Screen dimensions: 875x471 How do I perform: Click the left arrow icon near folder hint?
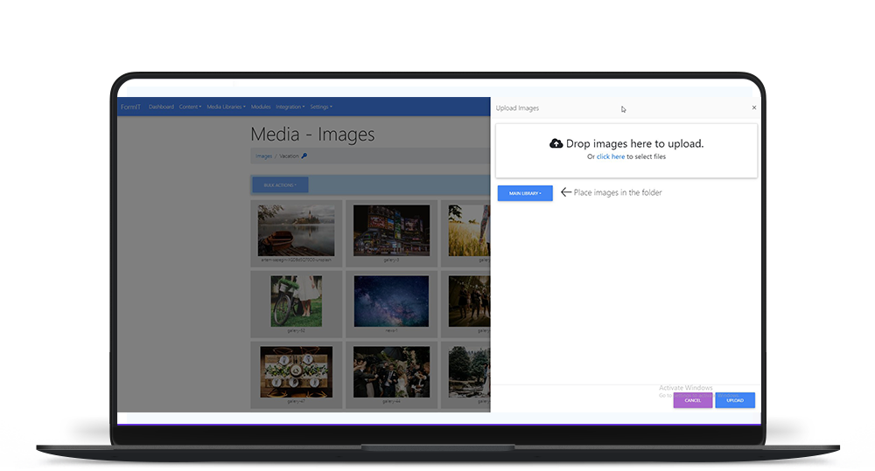click(x=565, y=192)
